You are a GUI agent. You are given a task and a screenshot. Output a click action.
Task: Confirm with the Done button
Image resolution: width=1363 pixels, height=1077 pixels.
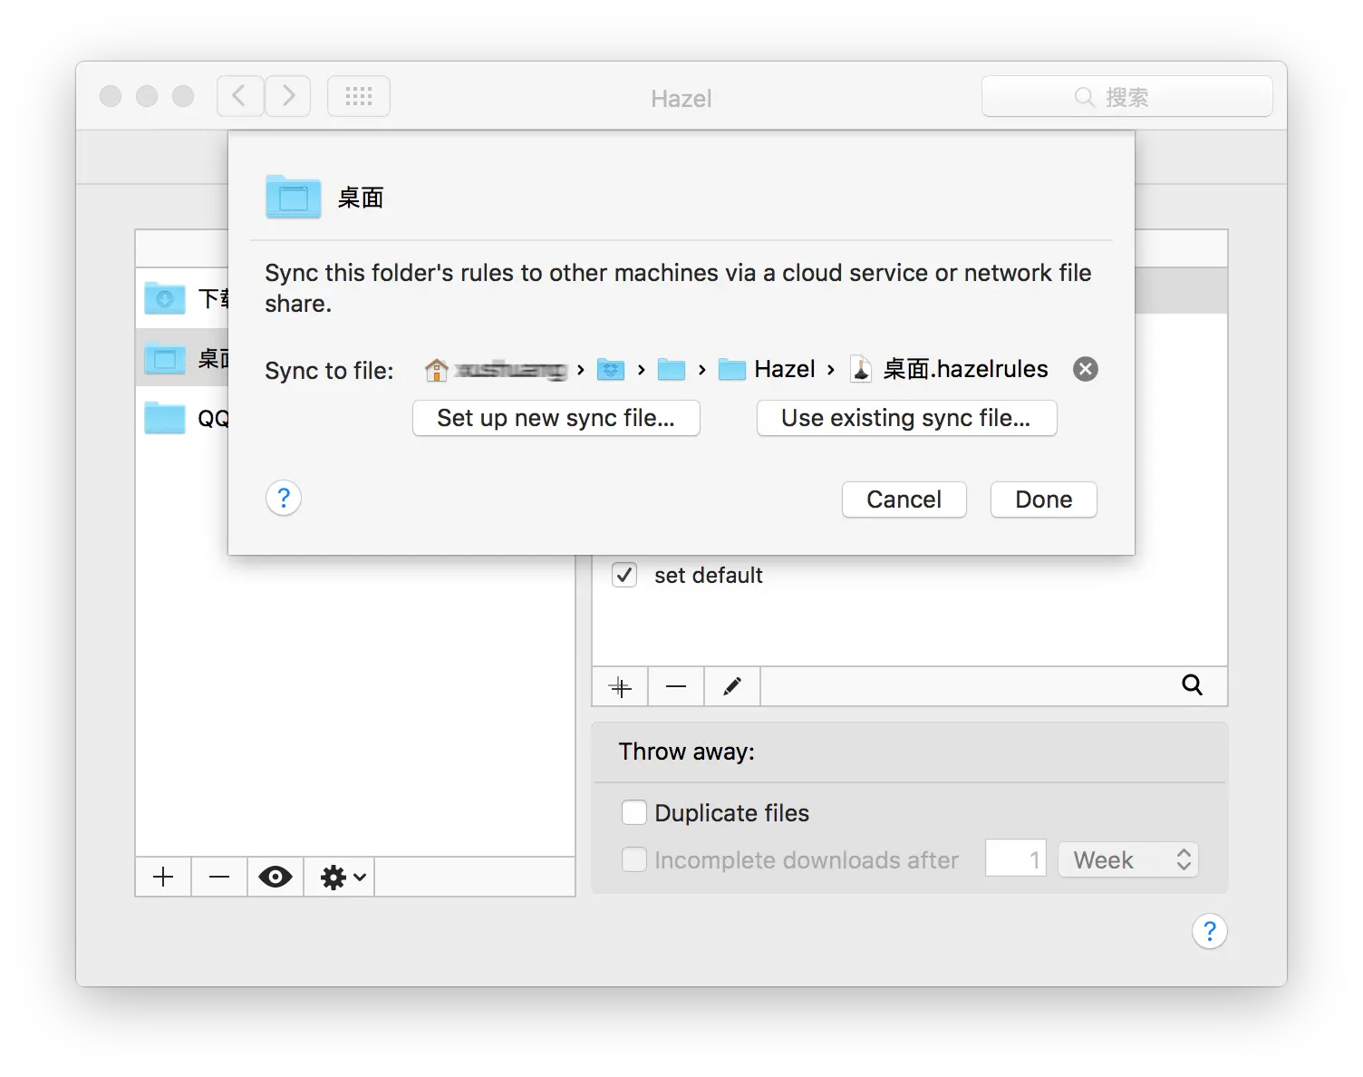[x=1044, y=500]
